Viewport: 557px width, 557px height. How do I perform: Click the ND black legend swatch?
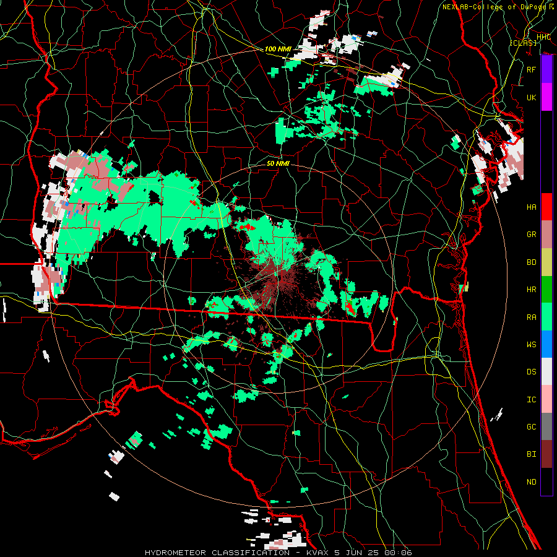pos(546,481)
